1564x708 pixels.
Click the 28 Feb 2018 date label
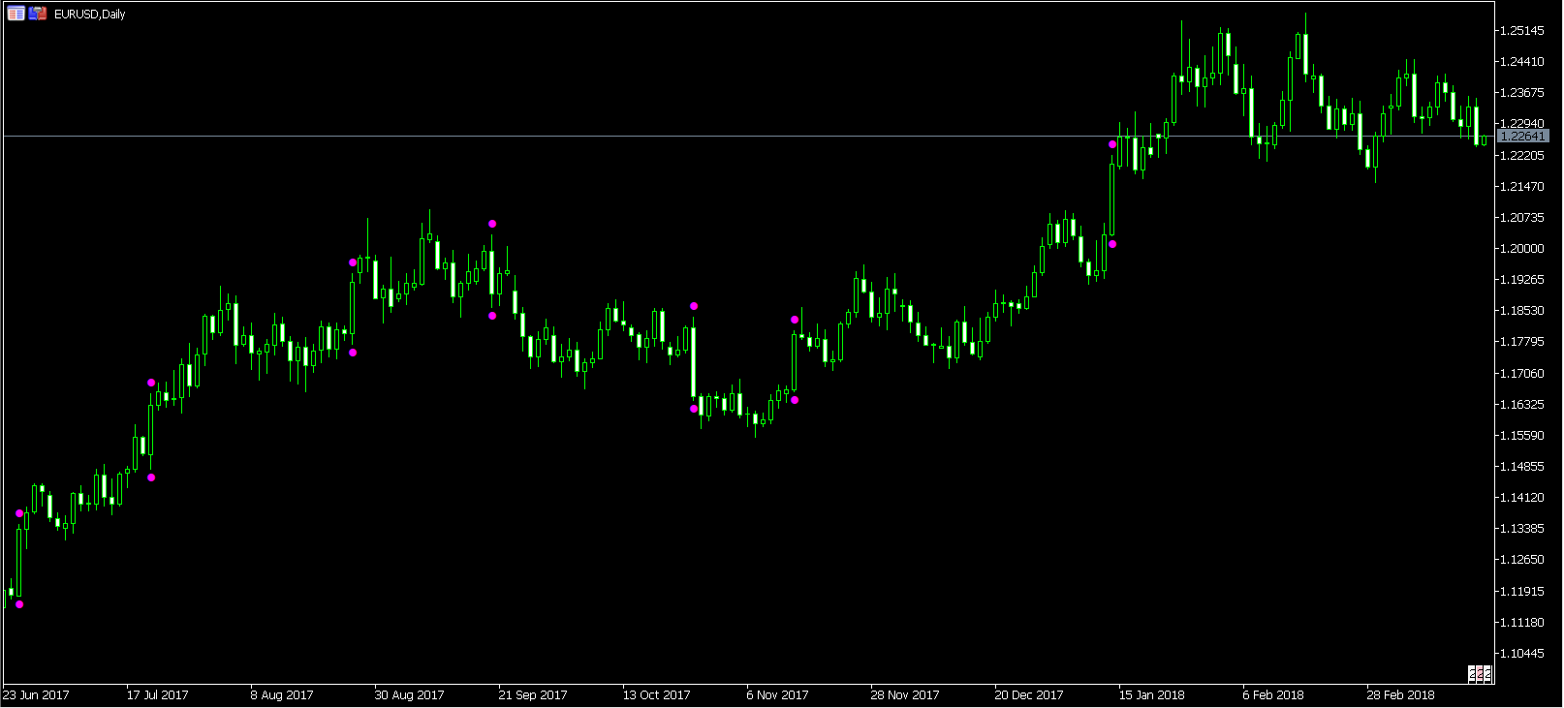(1400, 695)
